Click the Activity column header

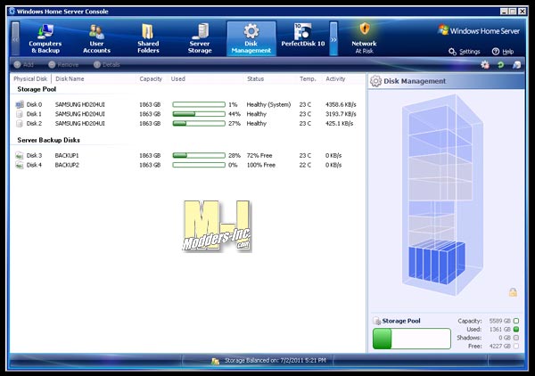coord(335,78)
